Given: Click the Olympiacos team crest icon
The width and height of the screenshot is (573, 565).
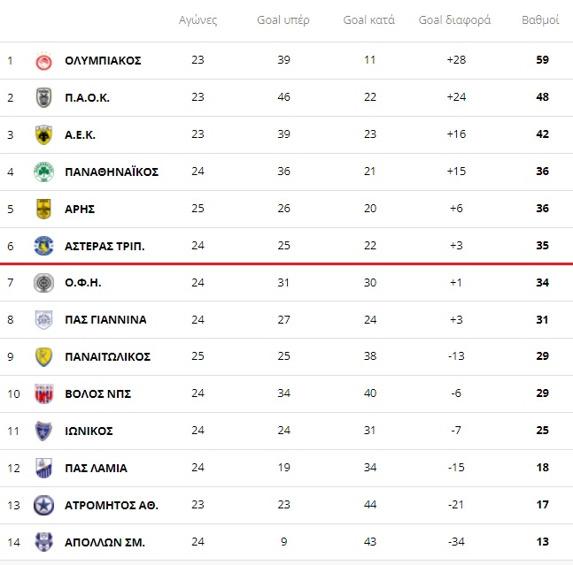Looking at the screenshot, I should 43,61.
